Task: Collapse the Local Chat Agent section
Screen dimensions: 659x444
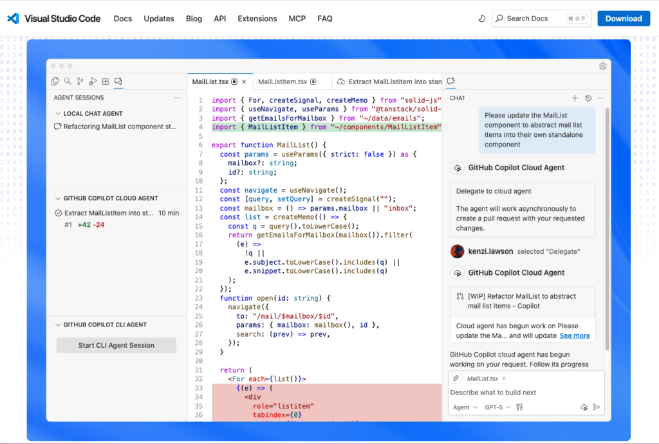Action: (59, 114)
